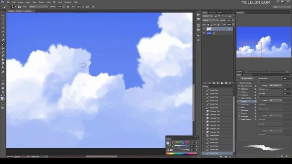This screenshot has width=292, height=164.
Task: Click the lock image pixels brush icon
Action: pos(212,25)
